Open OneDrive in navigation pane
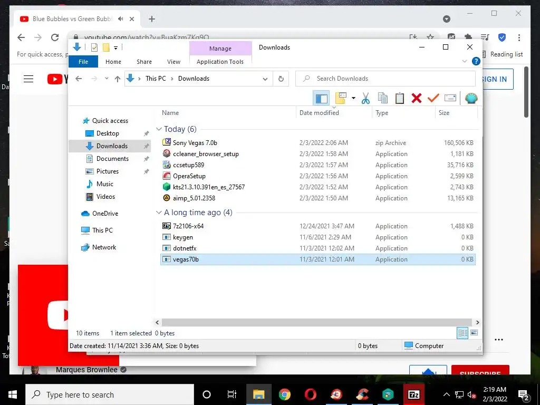The image size is (540, 405). click(105, 214)
